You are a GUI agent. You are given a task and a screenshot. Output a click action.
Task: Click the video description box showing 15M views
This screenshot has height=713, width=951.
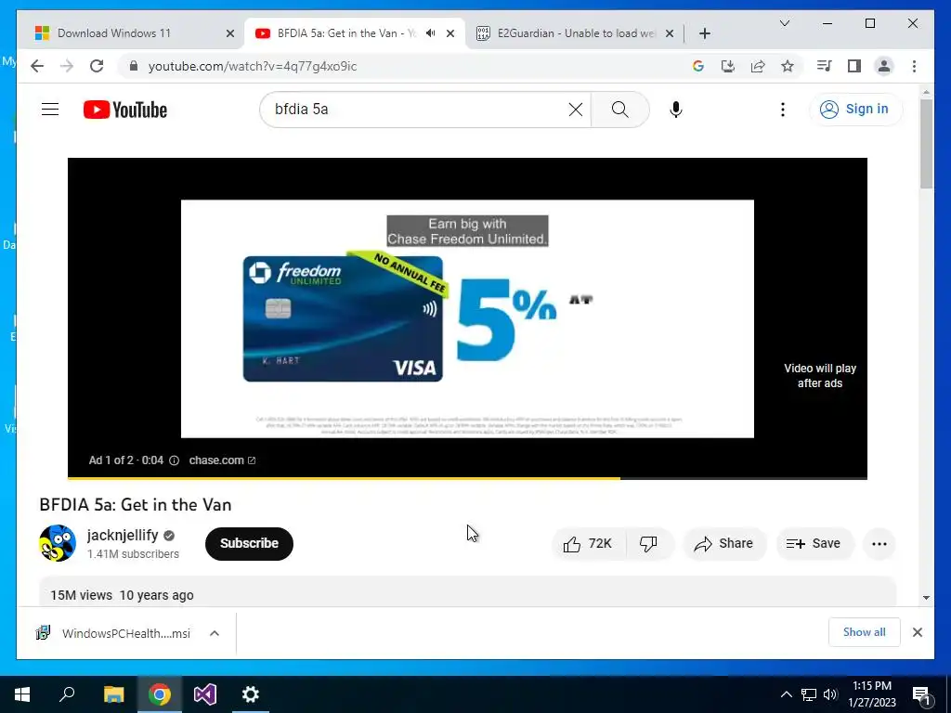tap(468, 591)
